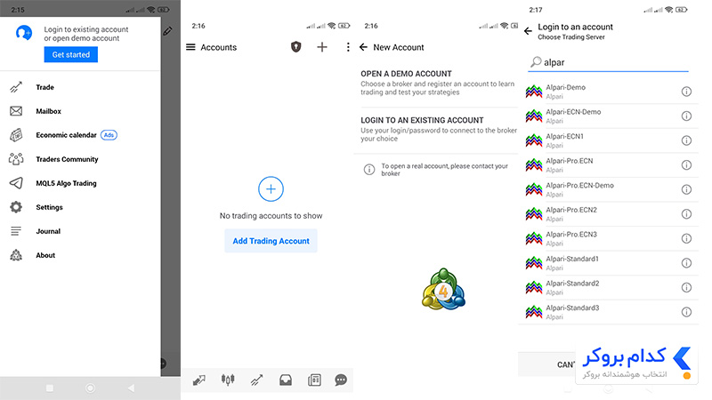Select Alpari-Pro.ECN2 server

point(609,214)
